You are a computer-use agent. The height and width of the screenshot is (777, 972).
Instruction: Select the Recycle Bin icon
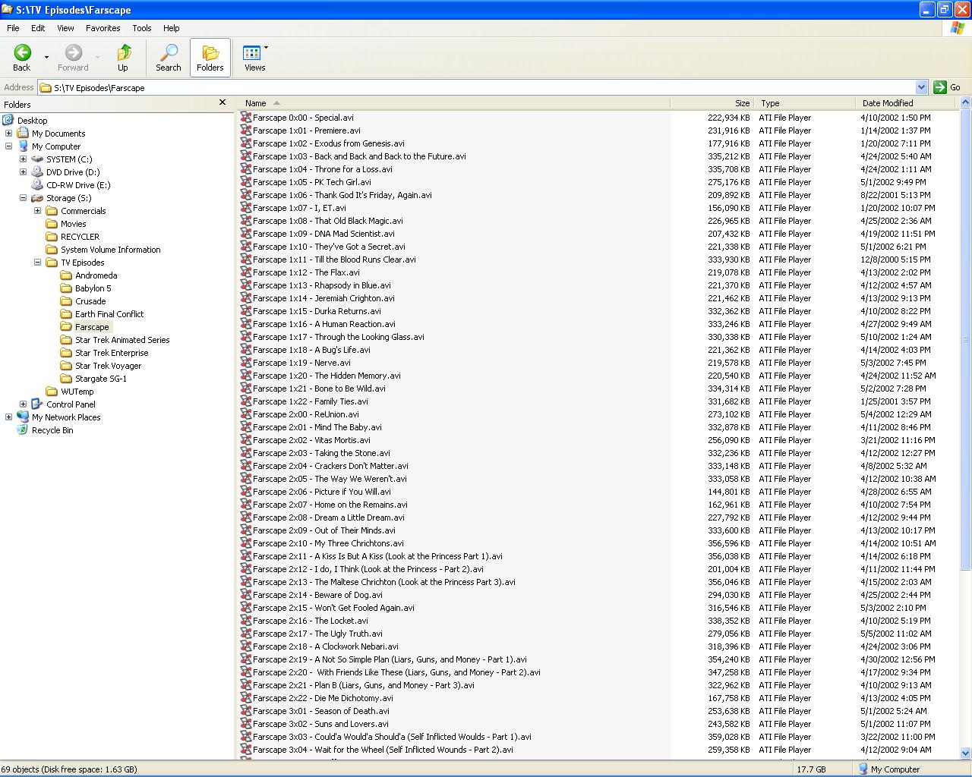[23, 429]
